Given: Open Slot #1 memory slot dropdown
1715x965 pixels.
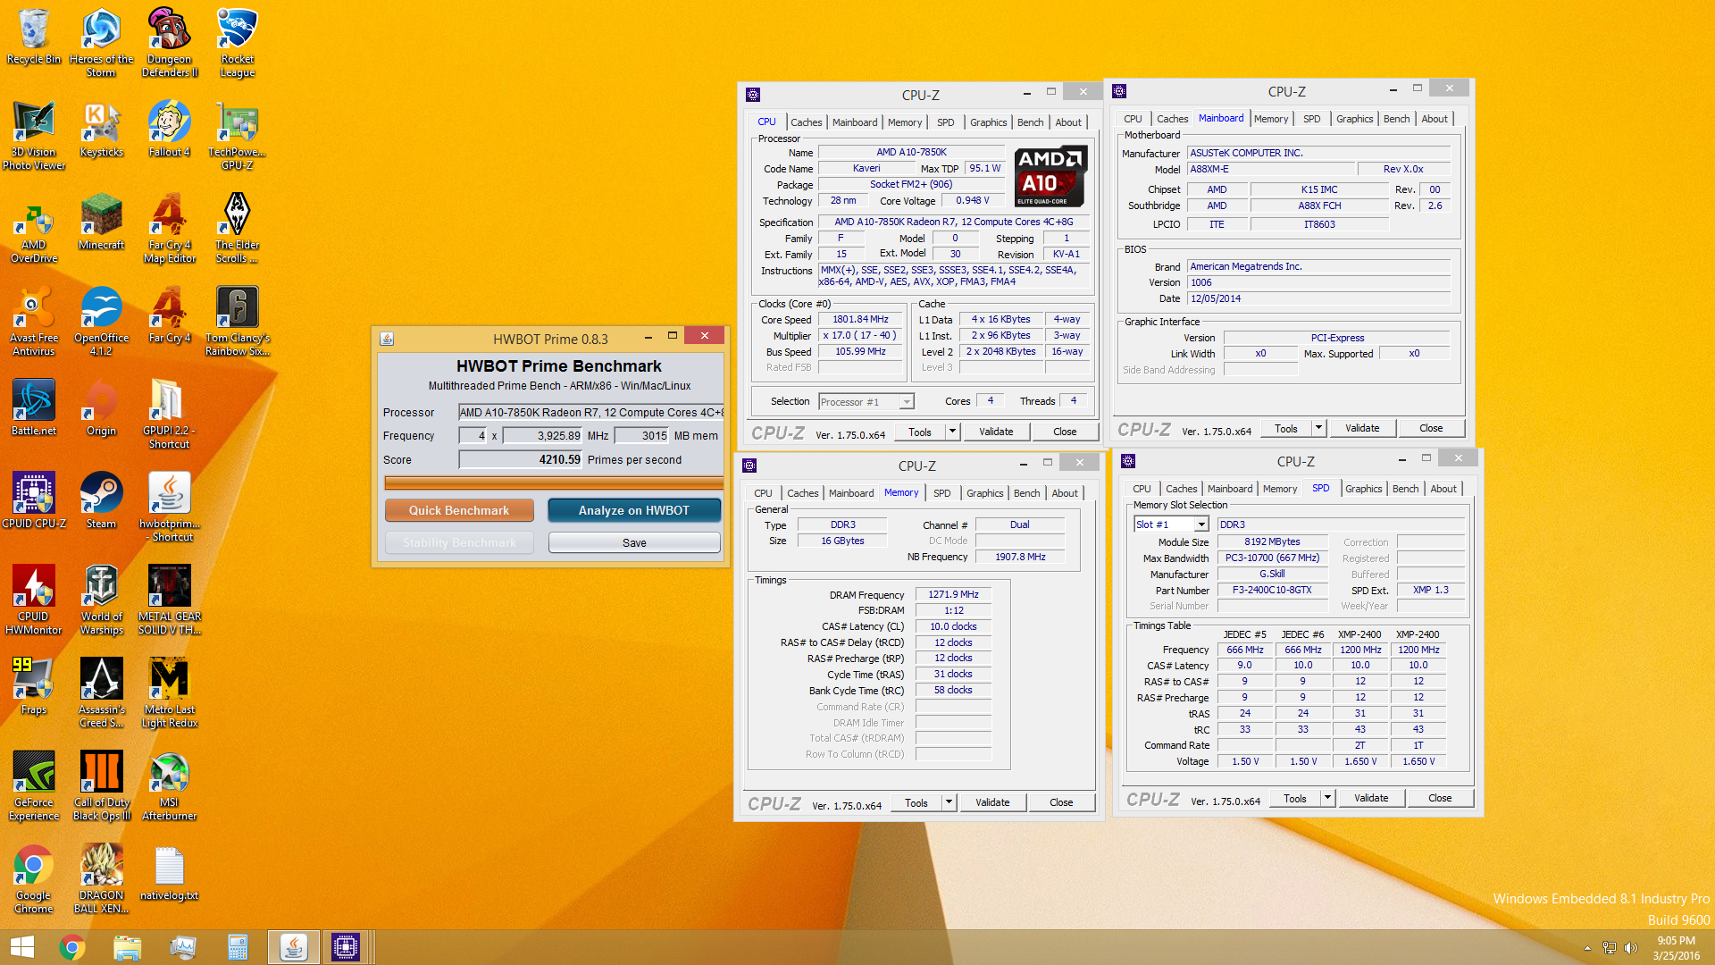Looking at the screenshot, I should click(1201, 524).
